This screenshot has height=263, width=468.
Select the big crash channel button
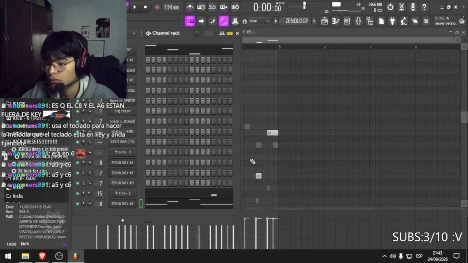point(122,111)
